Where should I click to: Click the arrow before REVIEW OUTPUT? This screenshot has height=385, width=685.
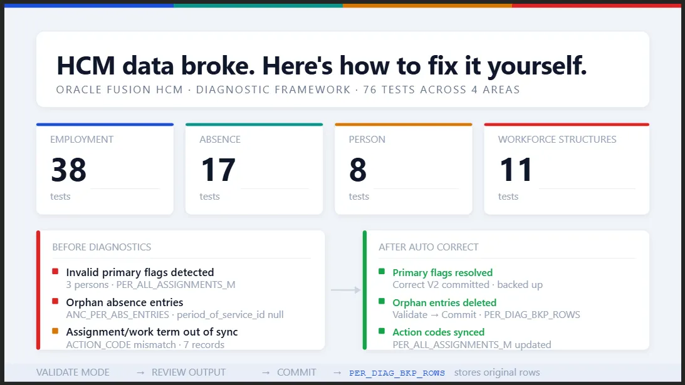pyautogui.click(x=140, y=372)
